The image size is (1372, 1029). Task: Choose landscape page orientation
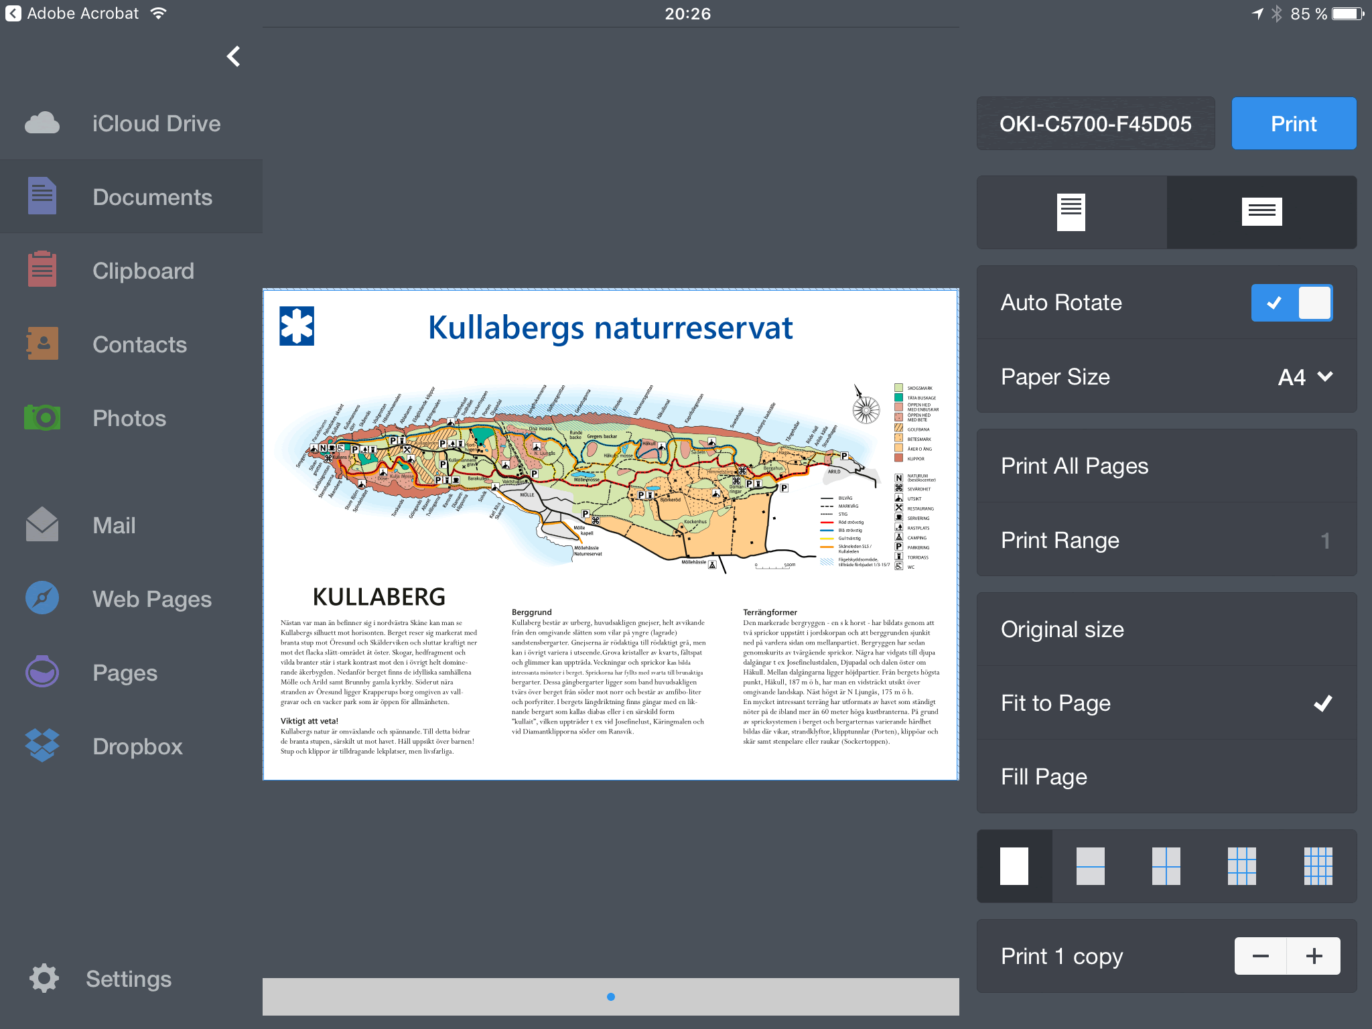tap(1261, 212)
